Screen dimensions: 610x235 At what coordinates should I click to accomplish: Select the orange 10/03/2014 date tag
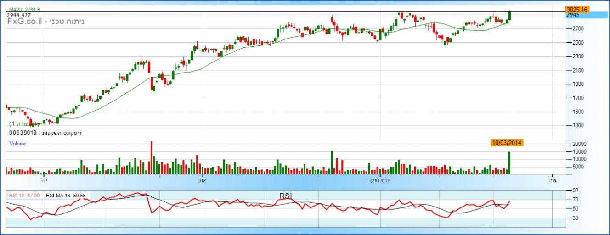(x=507, y=143)
